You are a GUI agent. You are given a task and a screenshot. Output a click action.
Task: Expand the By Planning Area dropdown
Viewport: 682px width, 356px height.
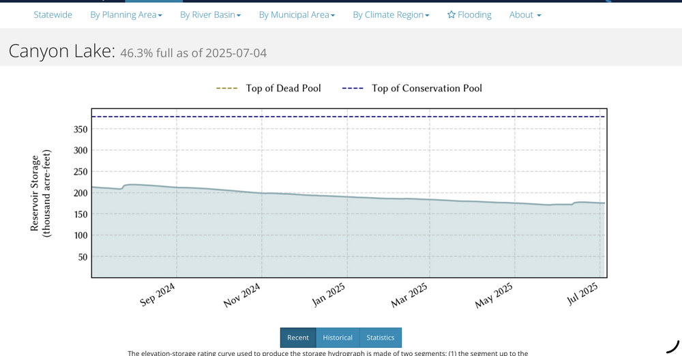pyautogui.click(x=126, y=15)
